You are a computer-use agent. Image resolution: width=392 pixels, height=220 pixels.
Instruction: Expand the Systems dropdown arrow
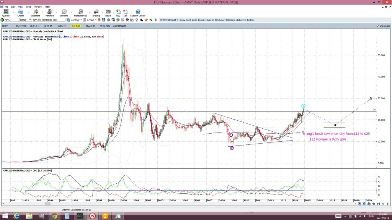pos(71,13)
